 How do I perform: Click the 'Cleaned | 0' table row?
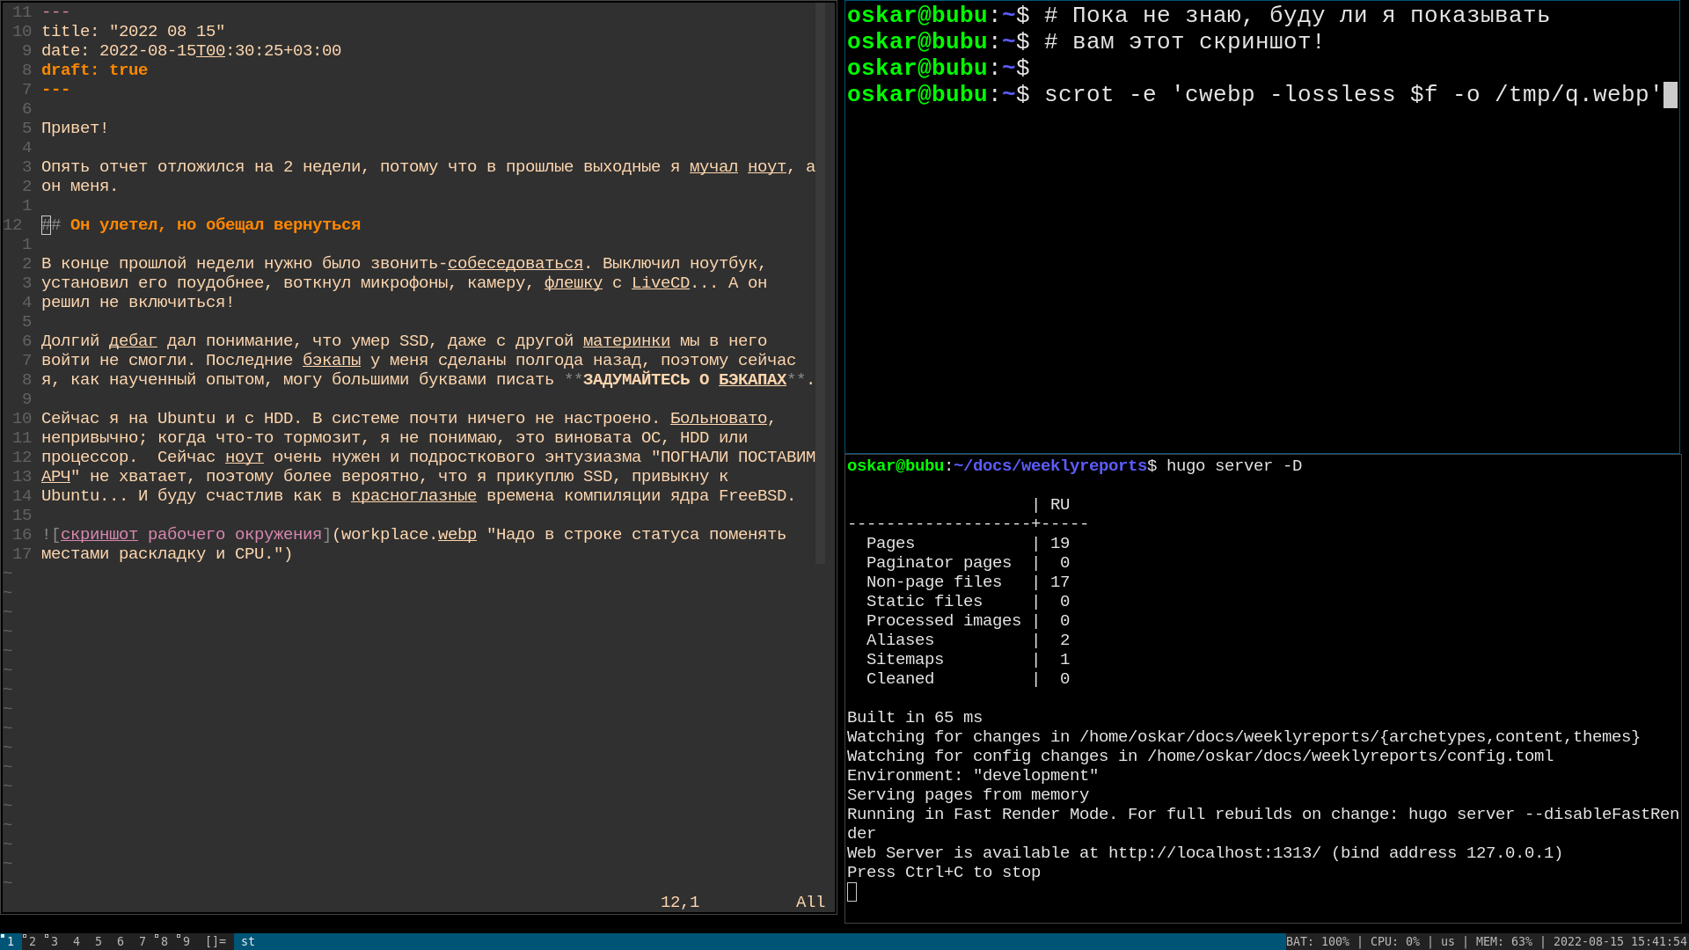coord(968,679)
